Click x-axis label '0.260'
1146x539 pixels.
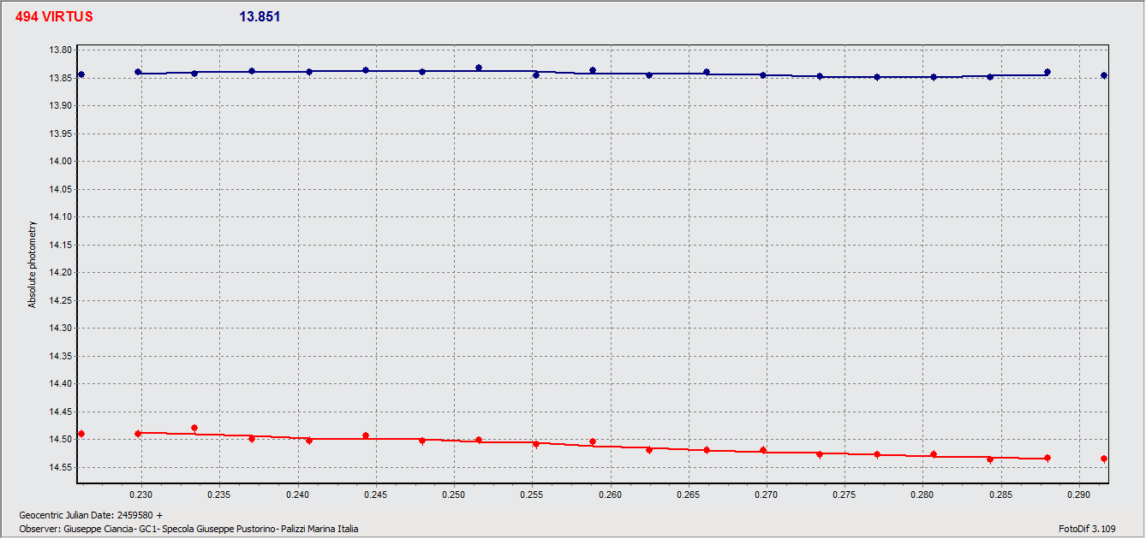pos(610,495)
